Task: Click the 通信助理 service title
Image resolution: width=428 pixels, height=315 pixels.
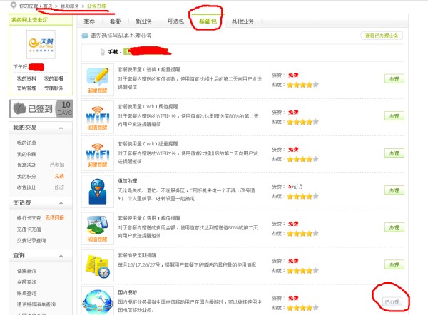Action: (127, 181)
